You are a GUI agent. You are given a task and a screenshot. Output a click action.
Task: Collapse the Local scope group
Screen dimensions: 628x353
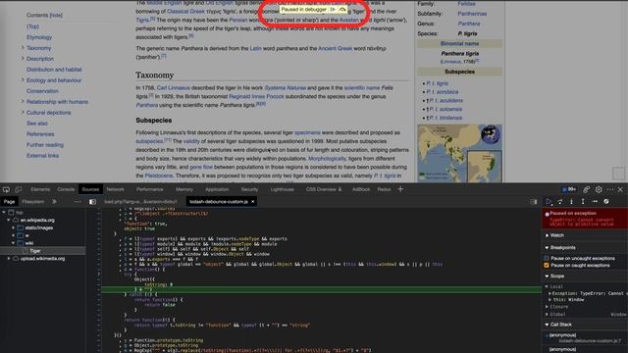coord(547,286)
